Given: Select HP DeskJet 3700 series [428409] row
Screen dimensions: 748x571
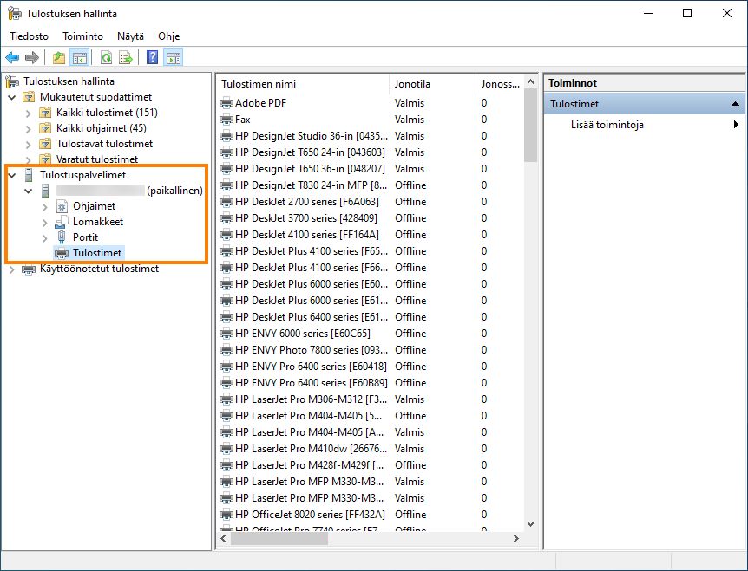Looking at the screenshot, I should 371,218.
